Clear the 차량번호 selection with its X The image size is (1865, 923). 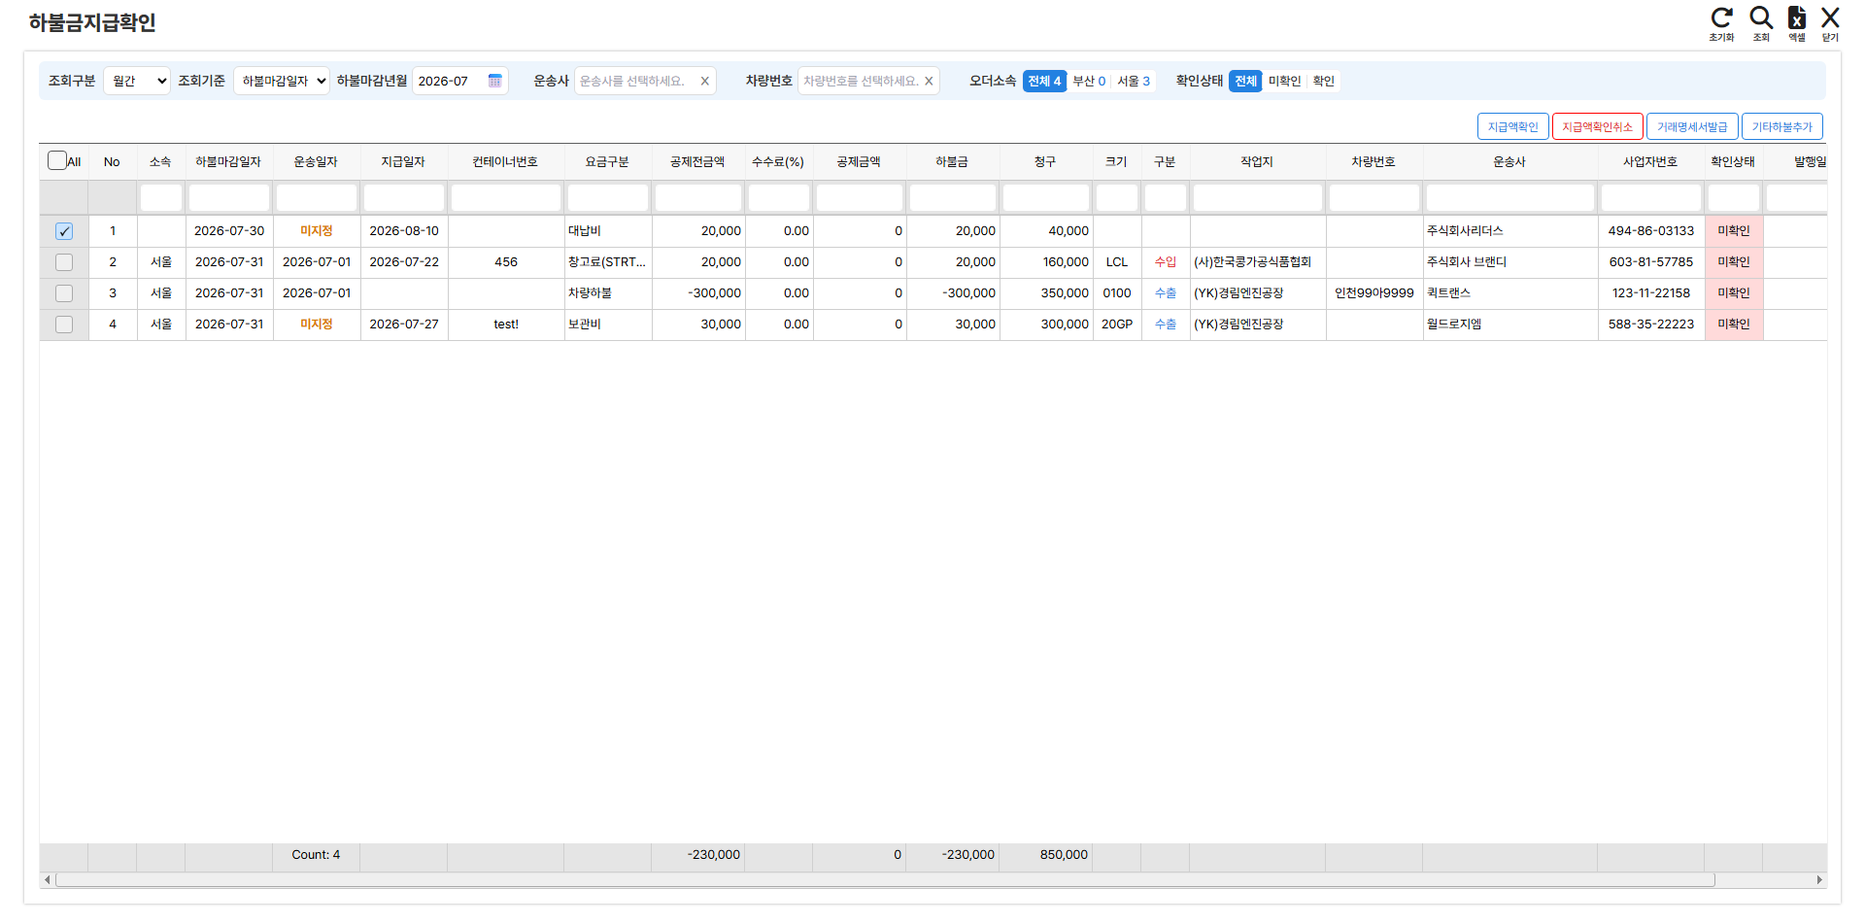929,81
